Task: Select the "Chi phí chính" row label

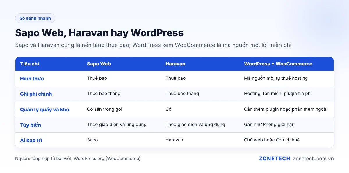Action: click(36, 94)
